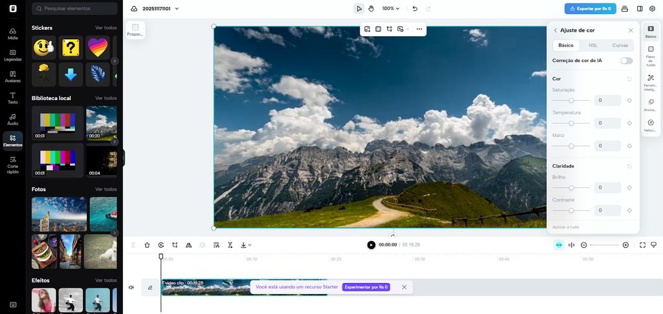Delete the selected clip with trash icon
This screenshot has height=314, width=663.
tap(147, 245)
